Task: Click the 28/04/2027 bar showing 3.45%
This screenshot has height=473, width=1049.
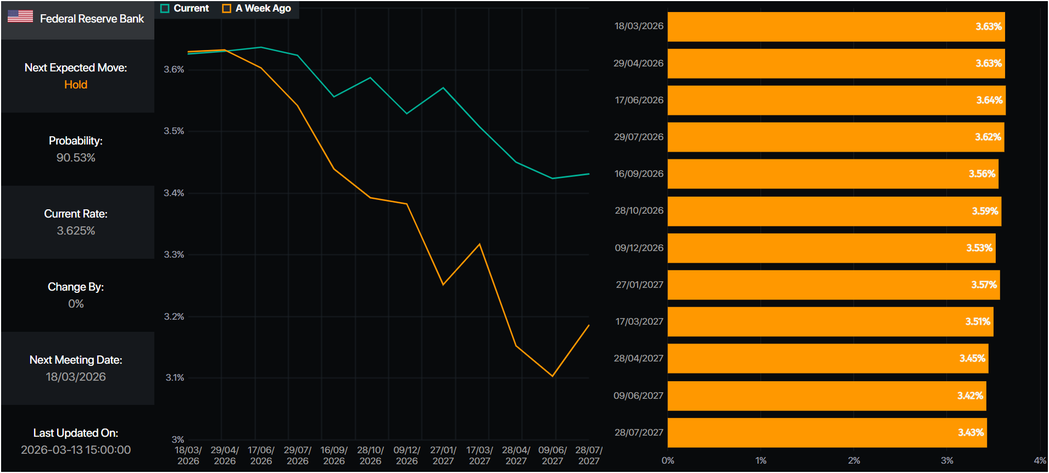Action: (828, 358)
